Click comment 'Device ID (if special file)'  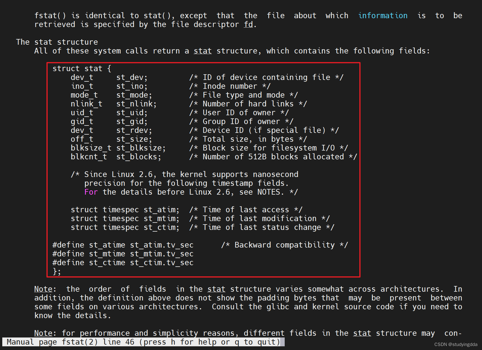coord(264,130)
